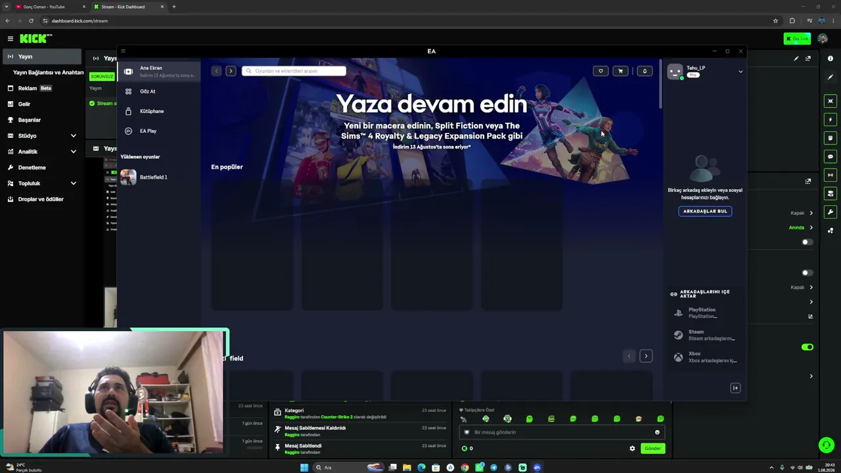Toggle the white switch above the second Kapalı row
This screenshot has width=841, height=473.
click(807, 273)
